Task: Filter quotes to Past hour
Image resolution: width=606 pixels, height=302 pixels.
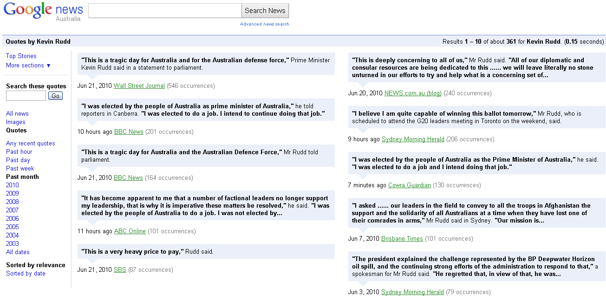Action: click(19, 152)
